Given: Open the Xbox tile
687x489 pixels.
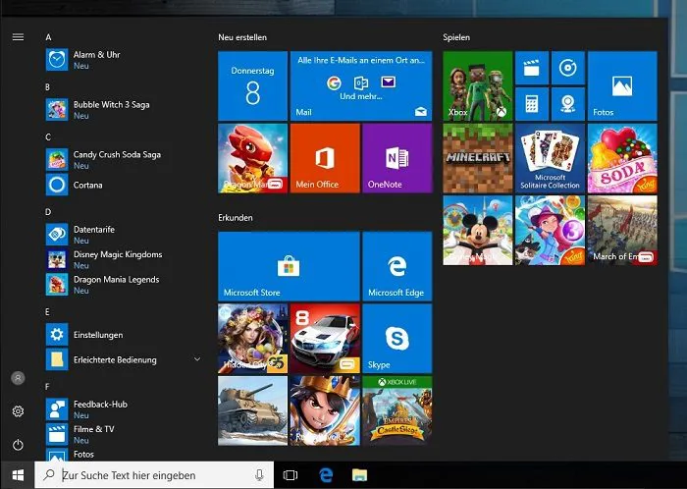Looking at the screenshot, I should point(478,85).
